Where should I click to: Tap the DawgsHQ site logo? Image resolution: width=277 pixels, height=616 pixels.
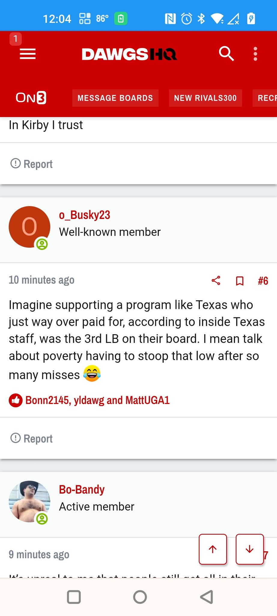click(x=129, y=54)
